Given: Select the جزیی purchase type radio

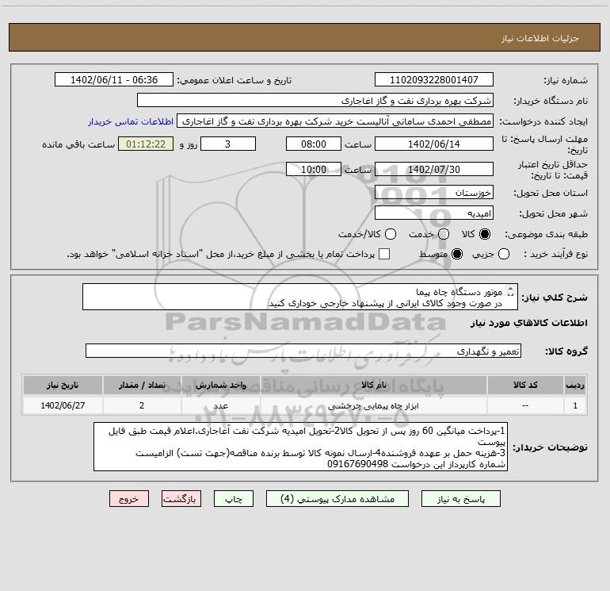Looking at the screenshot, I should click(x=503, y=254).
